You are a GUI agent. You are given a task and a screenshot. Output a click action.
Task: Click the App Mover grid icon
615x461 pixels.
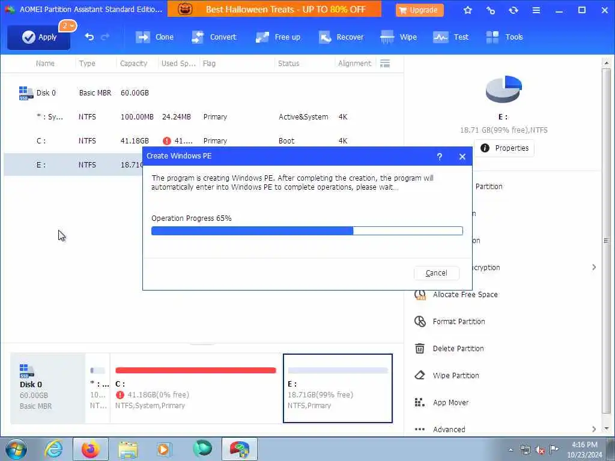pyautogui.click(x=419, y=403)
